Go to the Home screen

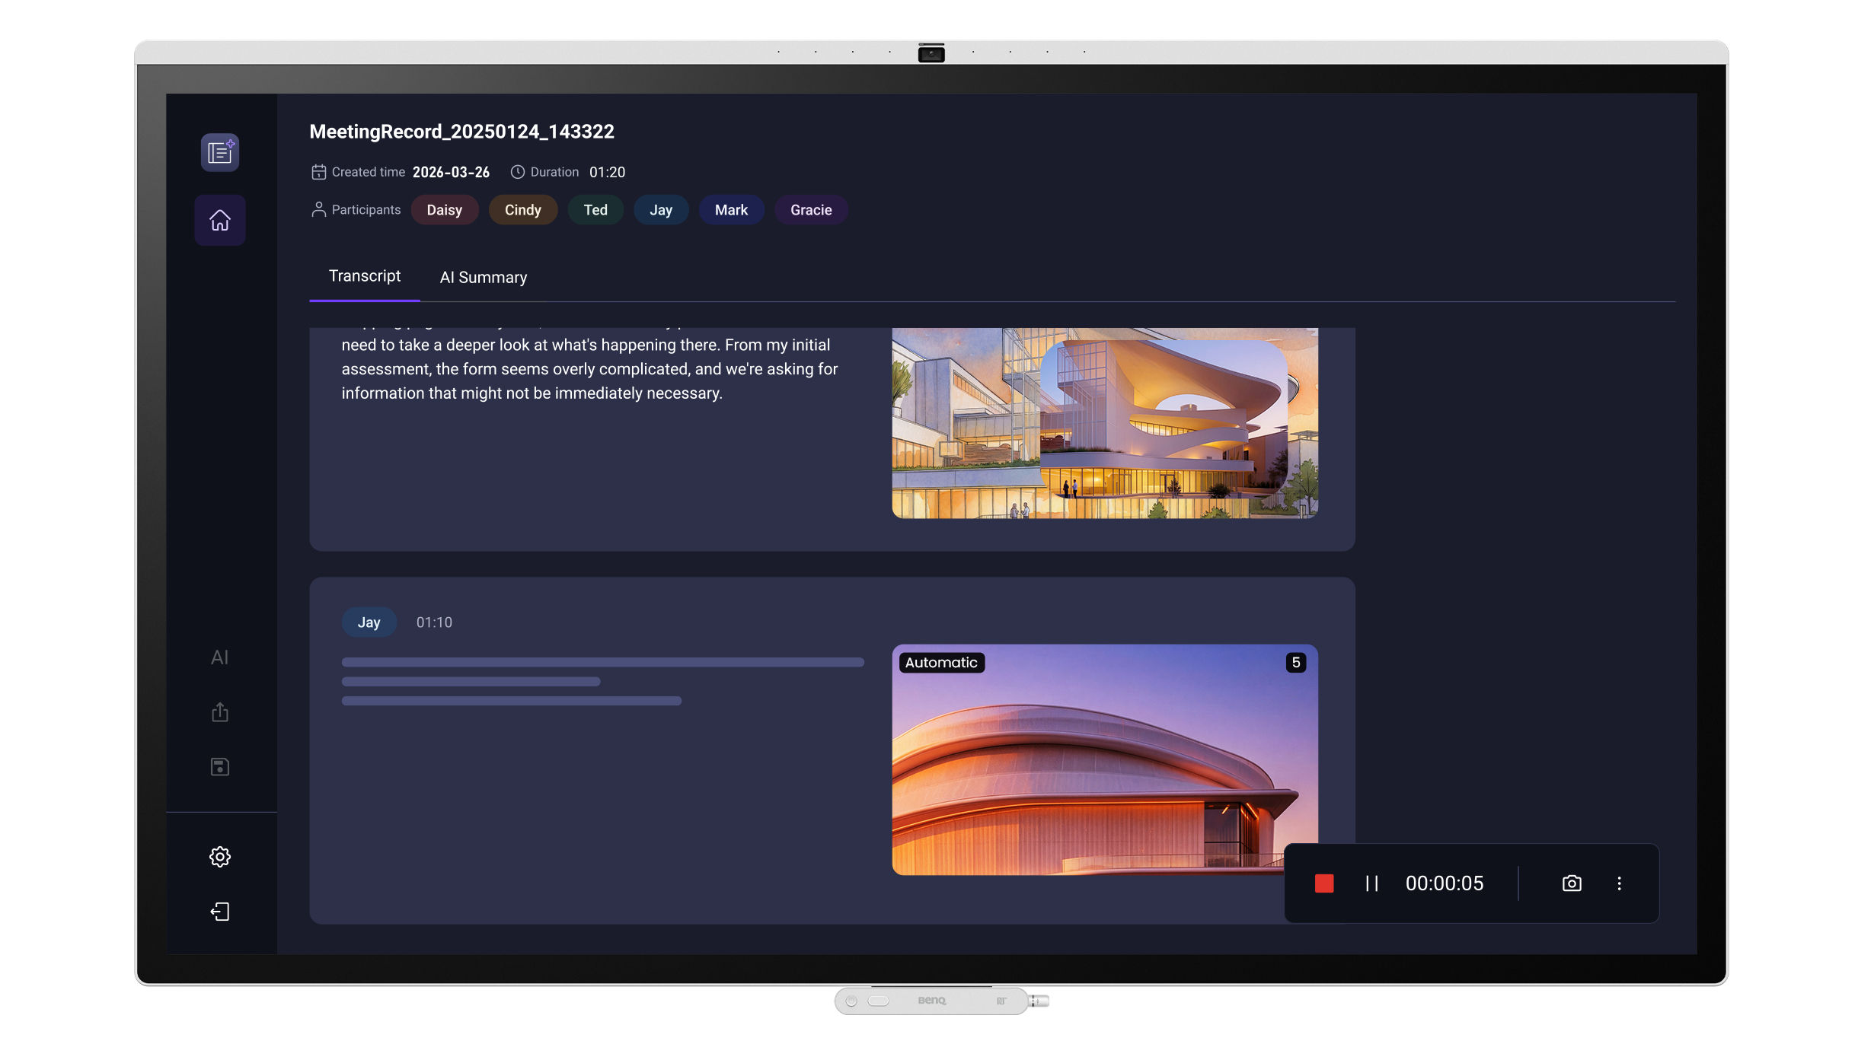pos(220,220)
